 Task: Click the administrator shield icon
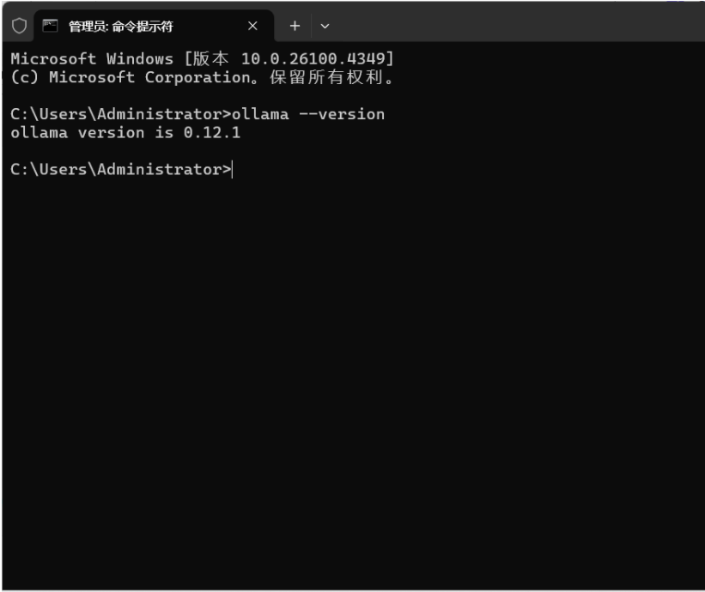point(19,26)
